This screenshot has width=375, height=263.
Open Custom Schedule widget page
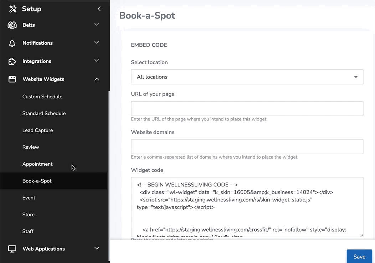tap(42, 97)
